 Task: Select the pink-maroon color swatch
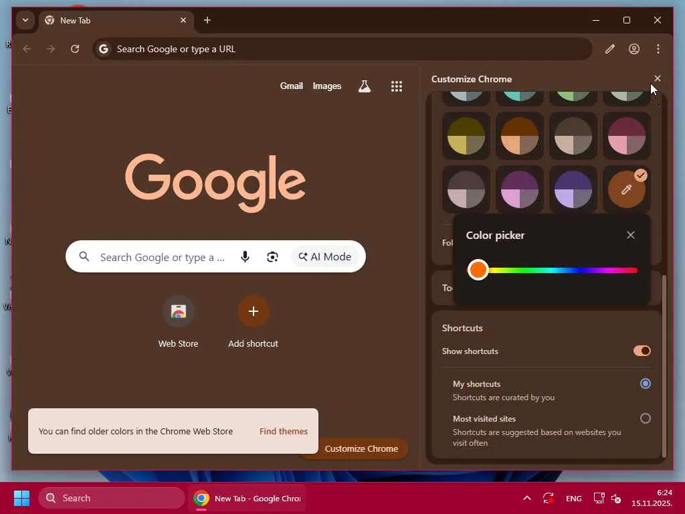626,136
